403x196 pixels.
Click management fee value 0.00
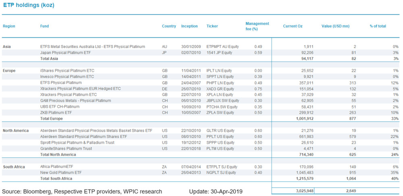[x=258, y=71]
